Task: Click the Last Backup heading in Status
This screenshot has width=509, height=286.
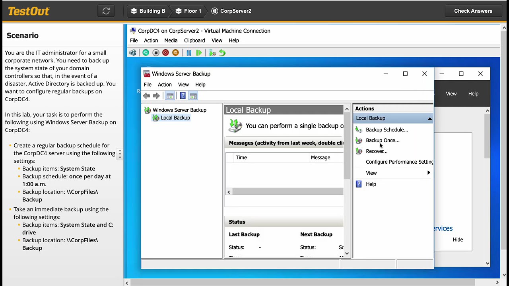Action: pos(244,234)
